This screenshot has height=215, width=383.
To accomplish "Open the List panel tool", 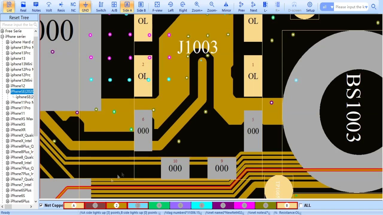I will click(9, 7).
